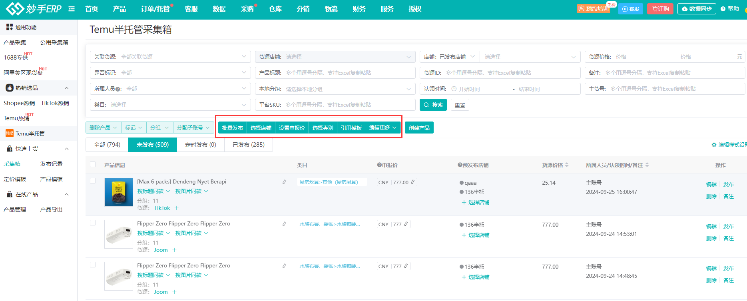Click the product title filter input field
The image size is (747, 301).
349,73
